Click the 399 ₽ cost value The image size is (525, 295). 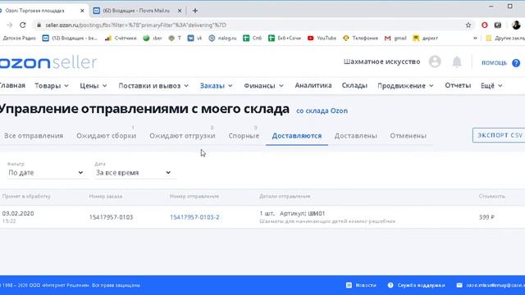[486, 217]
